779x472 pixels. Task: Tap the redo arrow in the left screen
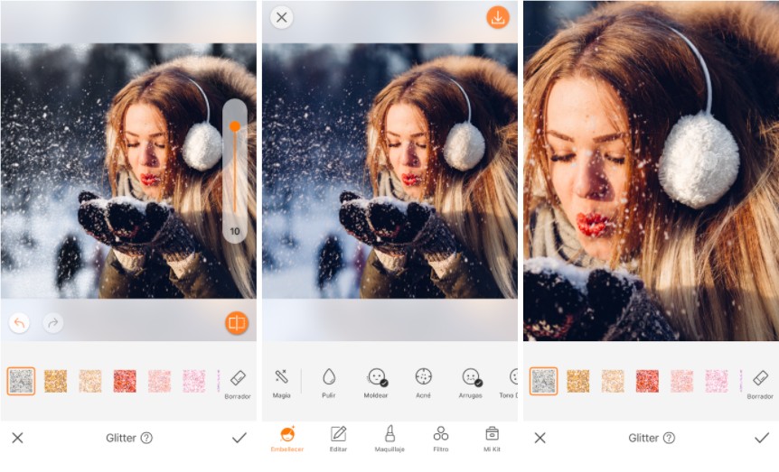click(x=52, y=324)
